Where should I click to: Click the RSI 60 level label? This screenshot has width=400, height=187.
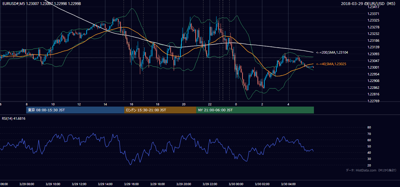click(x=369, y=140)
